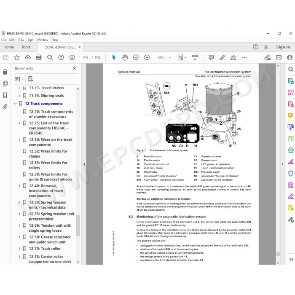Expand 12.58 Grease tensioner bookmark

pyautogui.click(x=19, y=237)
